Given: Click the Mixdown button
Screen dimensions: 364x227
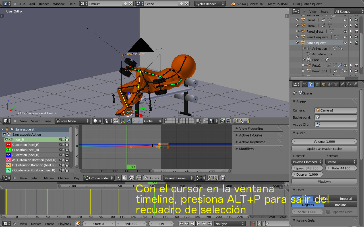Looking at the screenshot, I should point(324,181).
